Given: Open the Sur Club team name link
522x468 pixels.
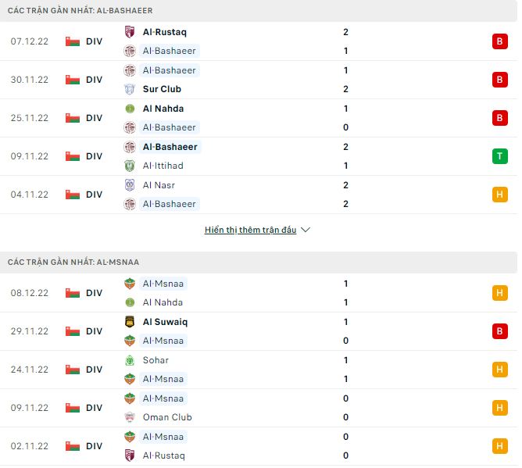Looking at the screenshot, I should (x=162, y=89).
